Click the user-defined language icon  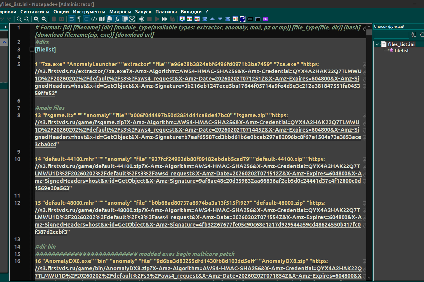point(94,19)
